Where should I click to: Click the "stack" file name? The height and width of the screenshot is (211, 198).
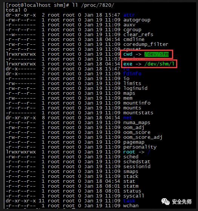click(x=130, y=176)
